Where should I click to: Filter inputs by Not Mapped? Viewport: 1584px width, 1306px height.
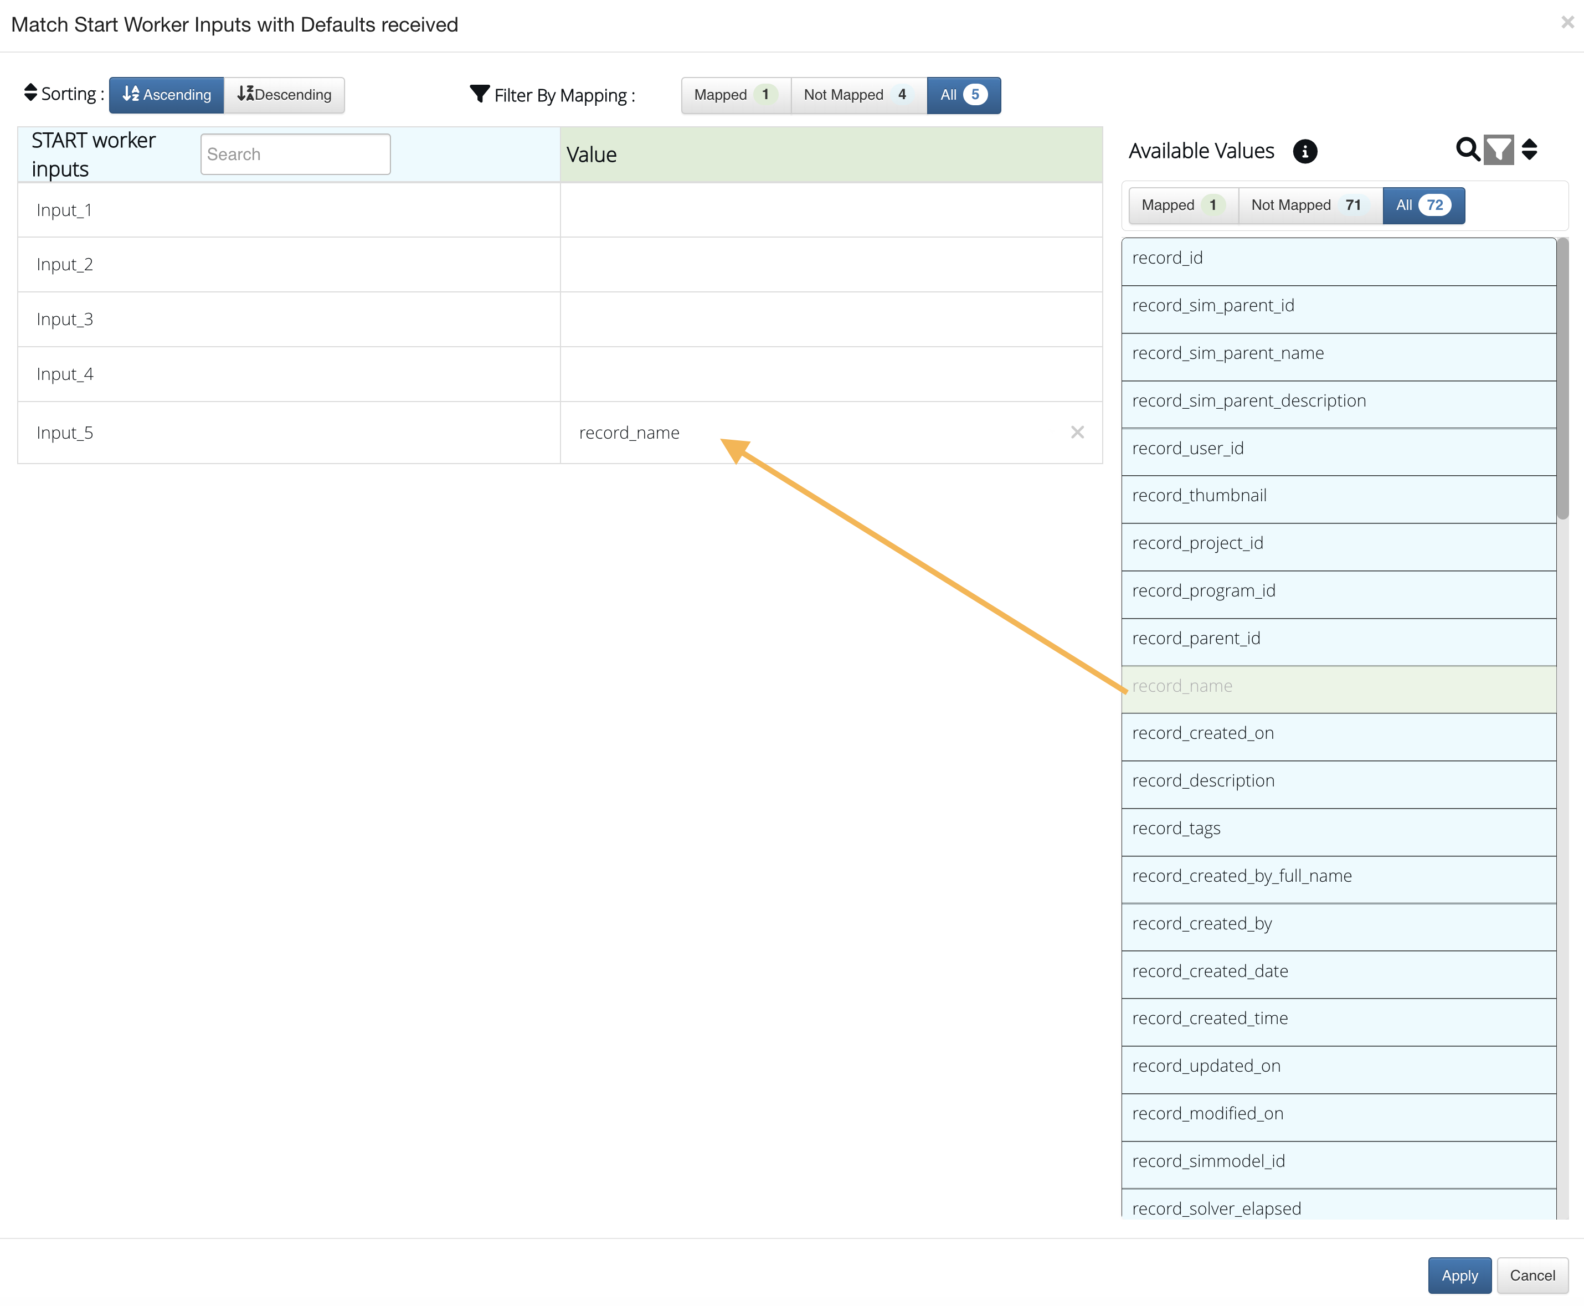tap(858, 95)
